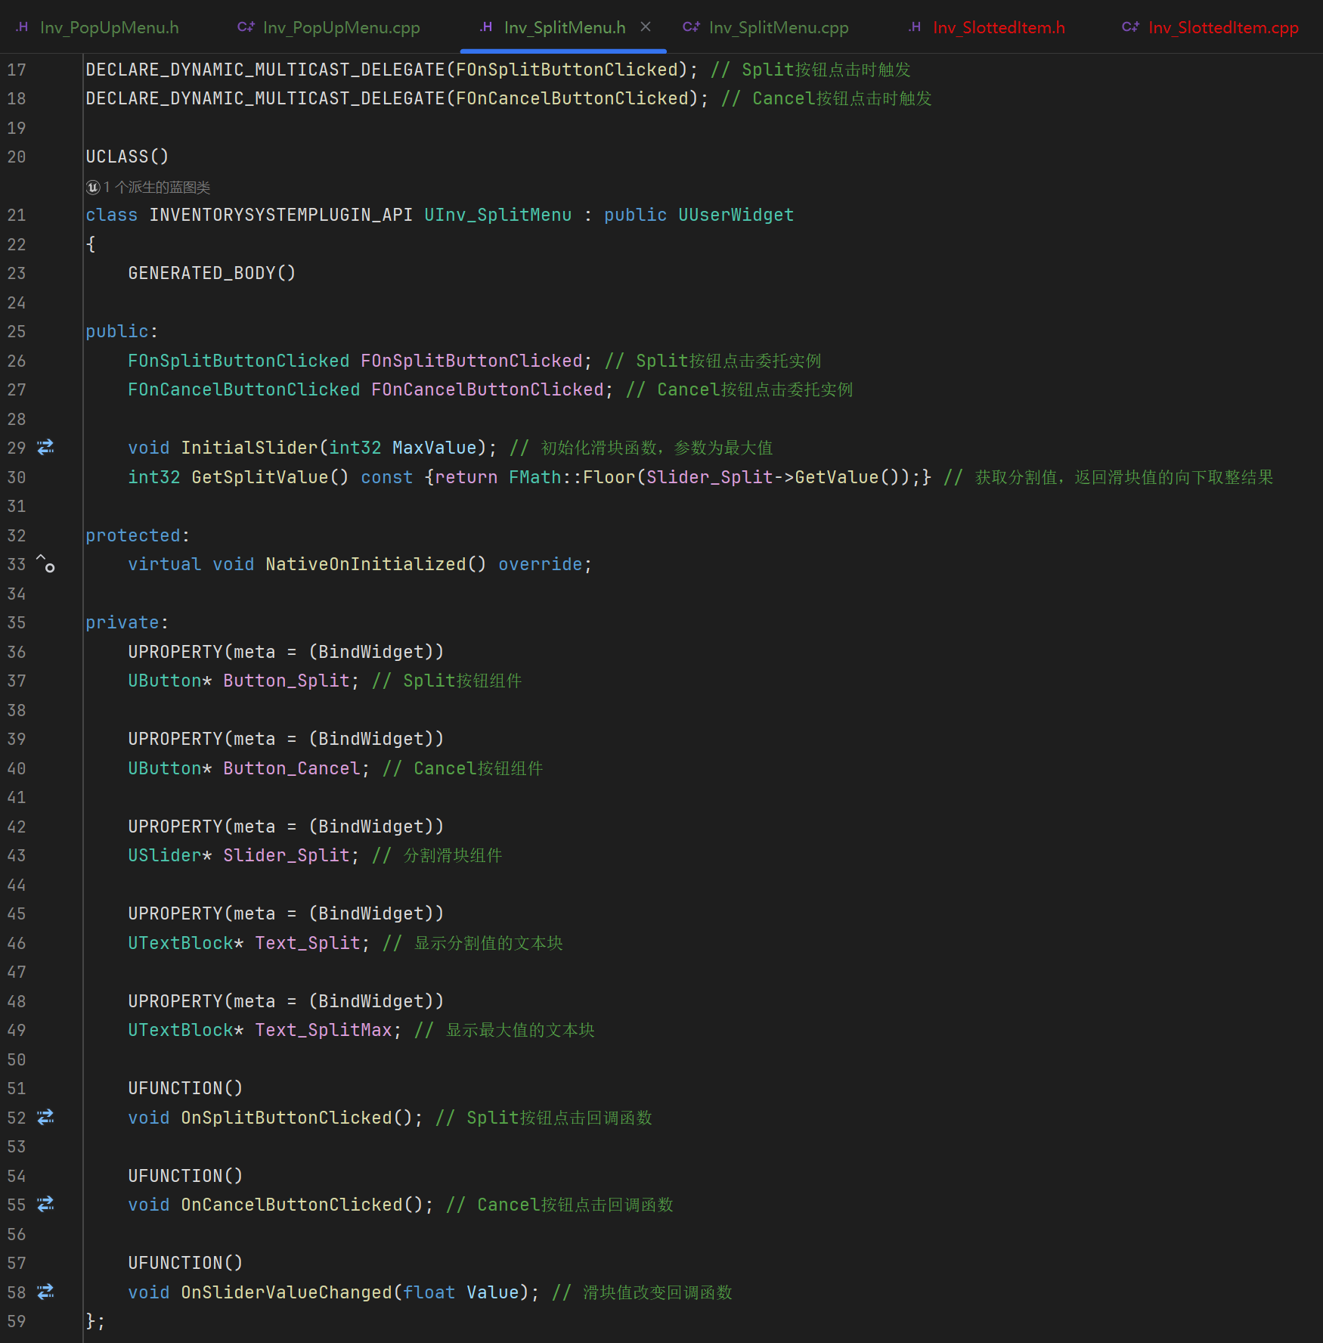Click the gutter icon beside OnSliderValueChanged declaration
This screenshot has width=1323, height=1343.
coord(45,1292)
